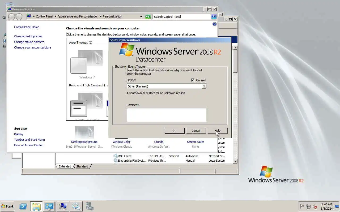
Task: Open the Action Center flag in the tray
Action: [x=302, y=206]
